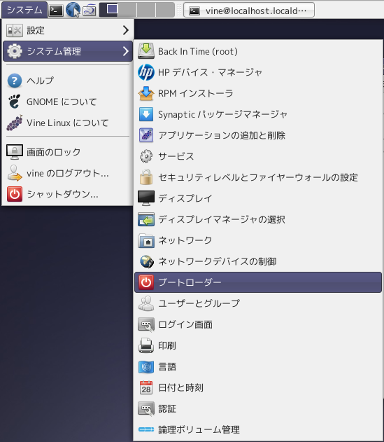The image size is (384, 442).
Task: Open Back In Time (root) icon
Action: 145,51
